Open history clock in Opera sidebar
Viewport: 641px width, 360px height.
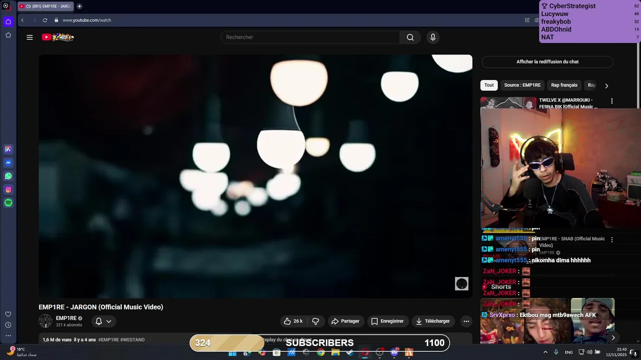(8, 325)
